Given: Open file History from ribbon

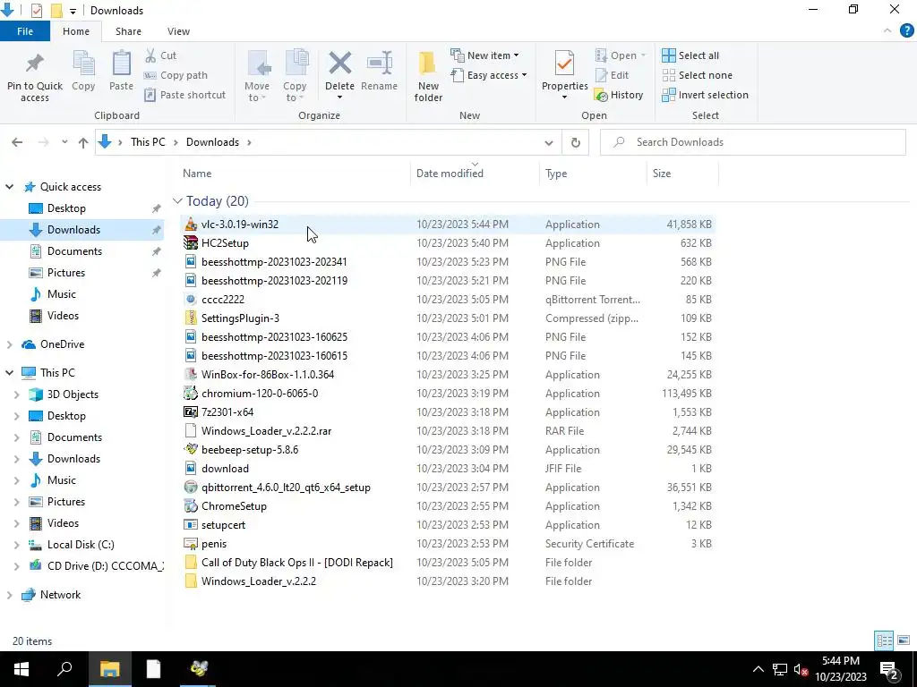Looking at the screenshot, I should [619, 95].
